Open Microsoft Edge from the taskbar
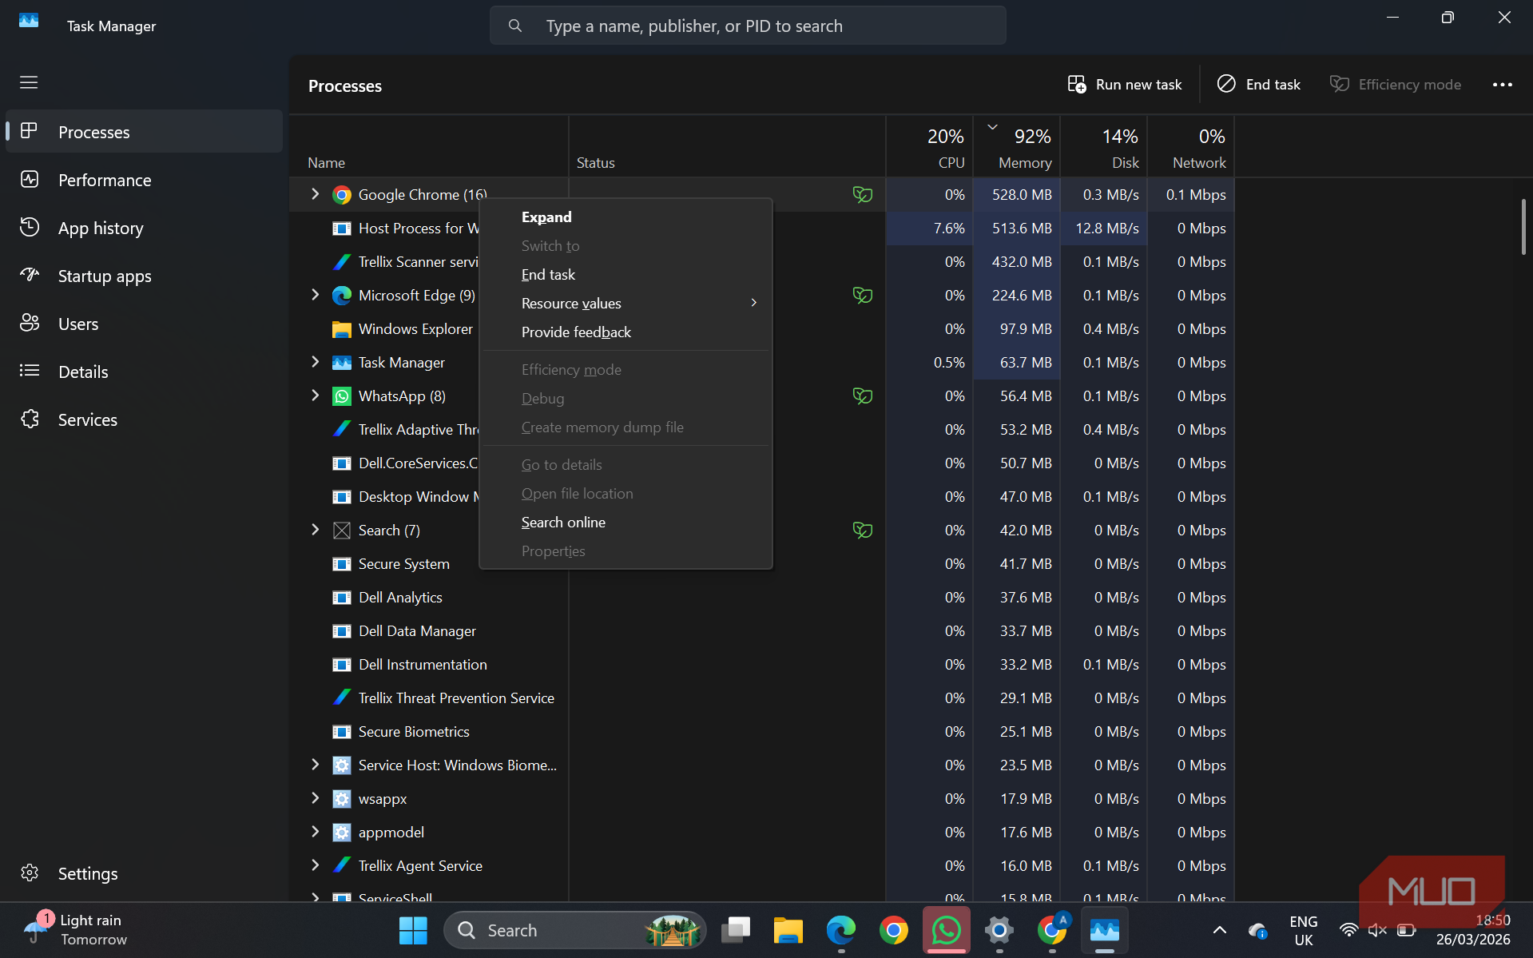Viewport: 1533px width, 958px height. (840, 930)
